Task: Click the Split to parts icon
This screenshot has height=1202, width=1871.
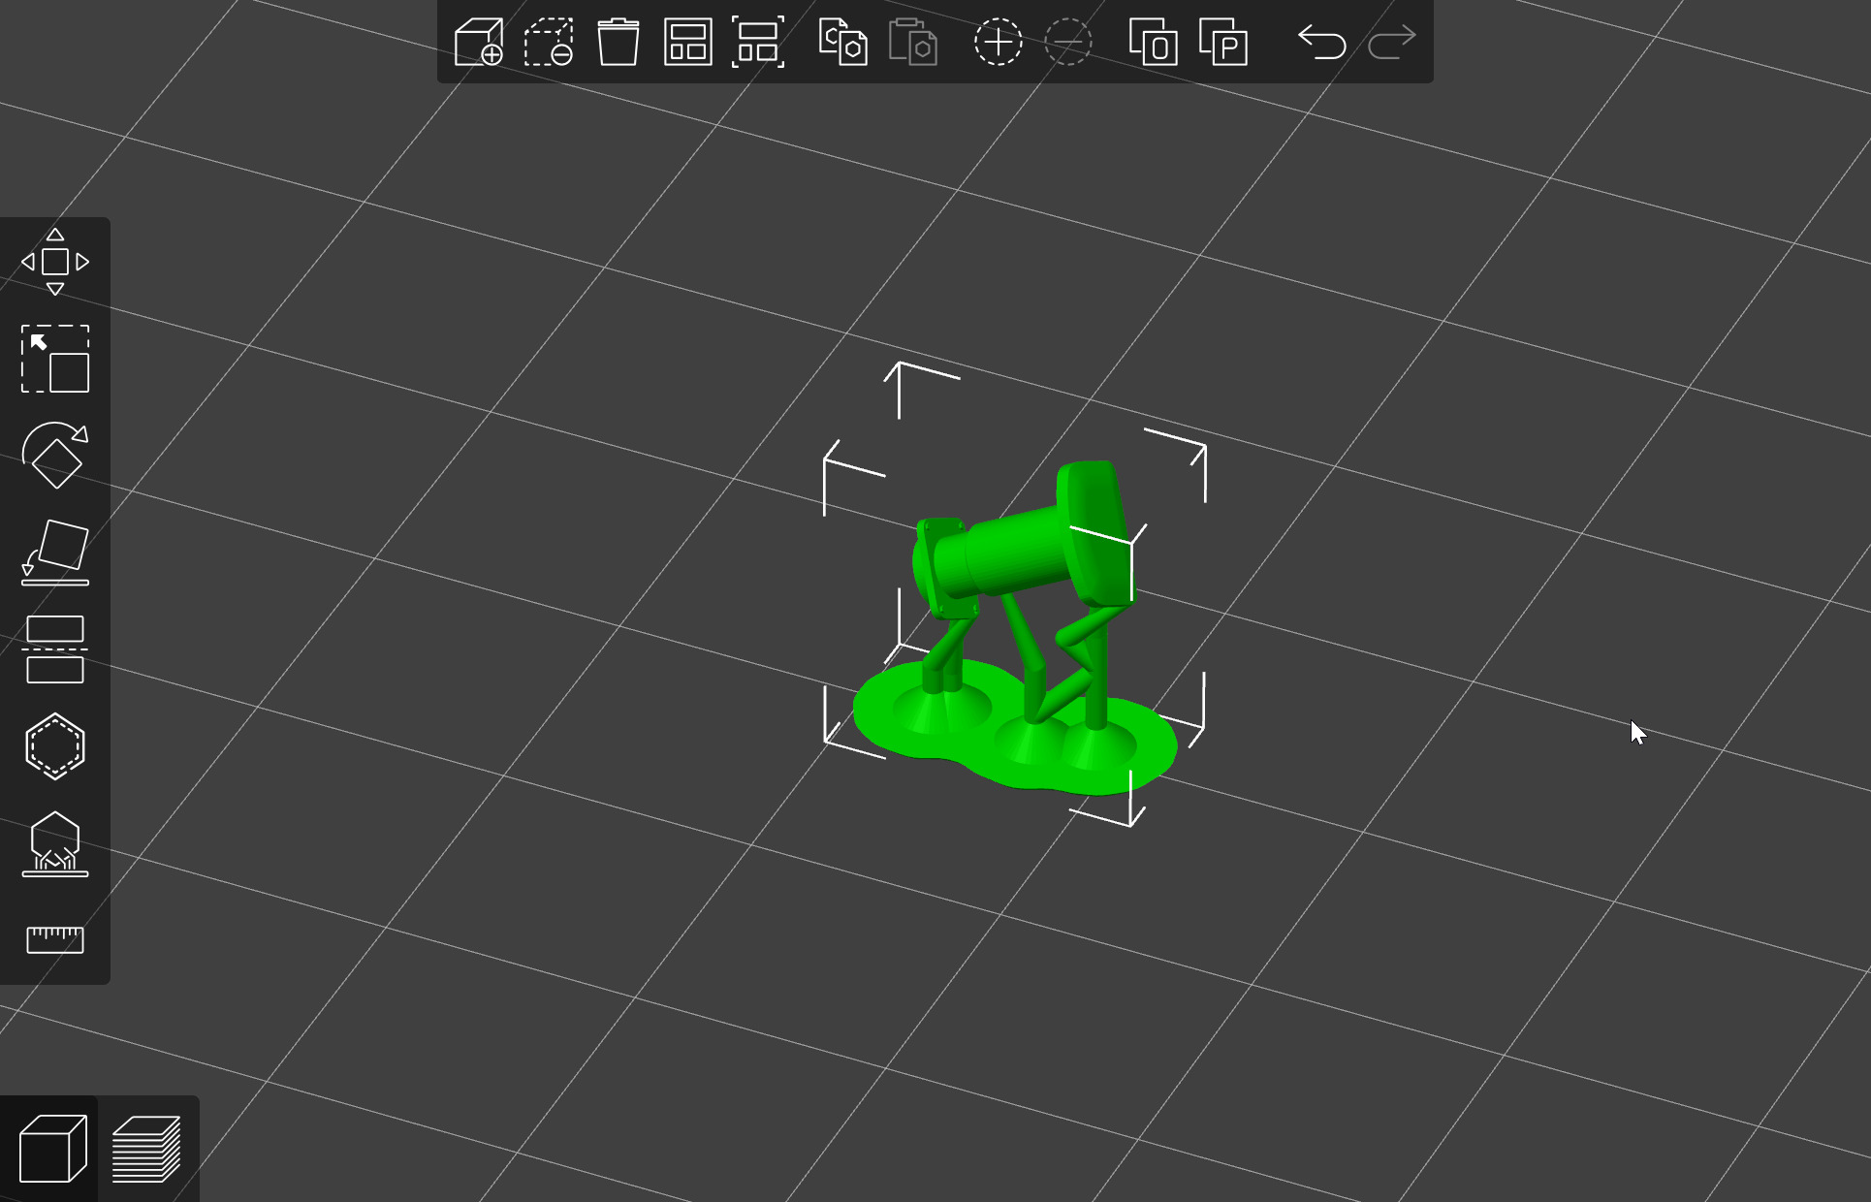Action: (1222, 43)
